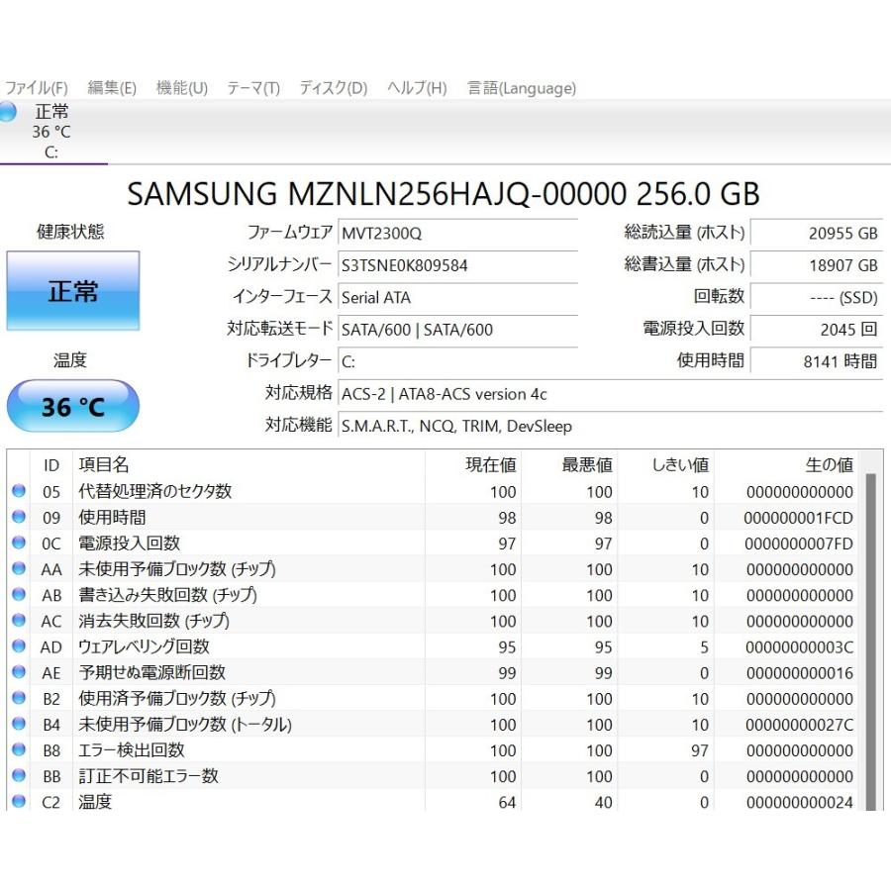Select the 使用済予備ブロック数 (チップ) row
This screenshot has width=891, height=891.
pyautogui.click(x=435, y=698)
